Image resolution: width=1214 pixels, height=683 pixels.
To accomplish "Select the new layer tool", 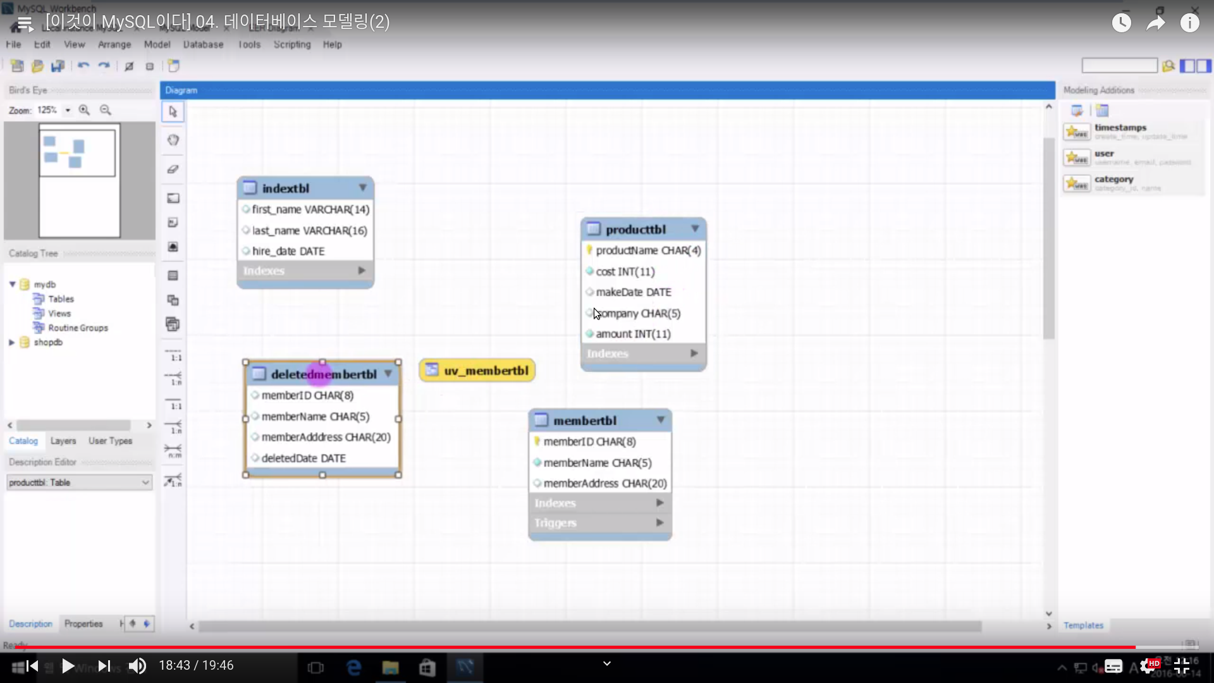I will (173, 198).
